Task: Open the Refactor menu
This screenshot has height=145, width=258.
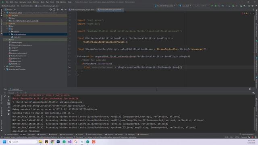Action: pyautogui.click(x=36, y=2)
